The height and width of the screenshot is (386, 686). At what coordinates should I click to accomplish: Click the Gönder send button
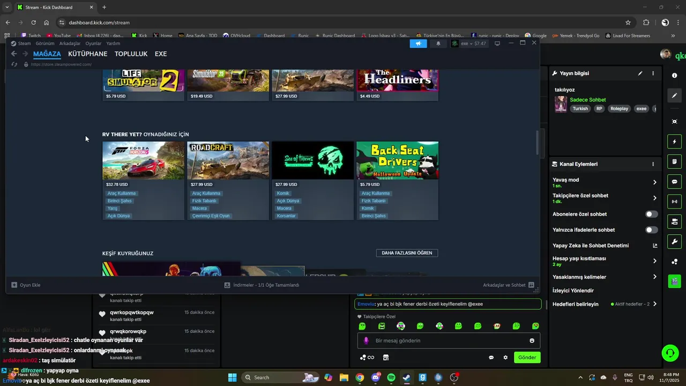click(527, 358)
